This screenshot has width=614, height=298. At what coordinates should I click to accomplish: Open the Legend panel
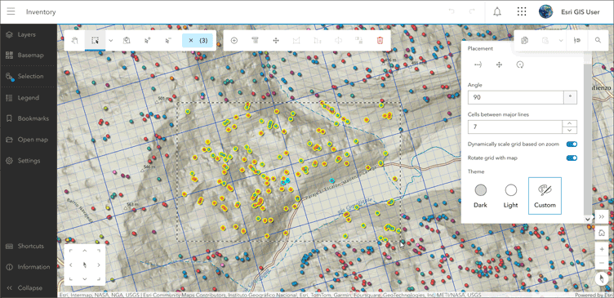[x=29, y=97]
